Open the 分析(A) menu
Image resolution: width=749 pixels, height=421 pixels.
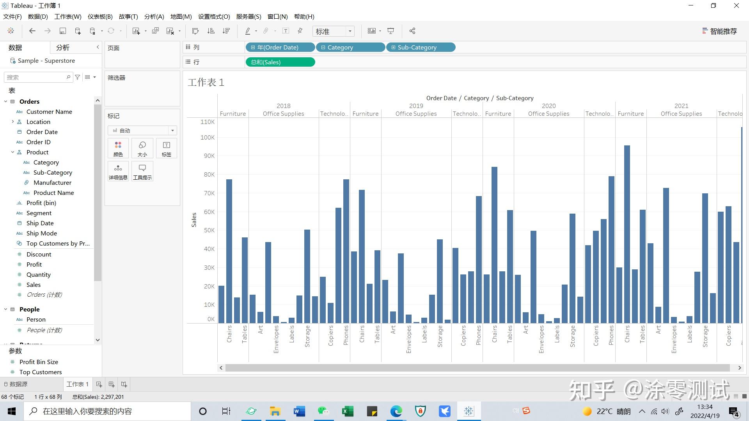click(154, 16)
